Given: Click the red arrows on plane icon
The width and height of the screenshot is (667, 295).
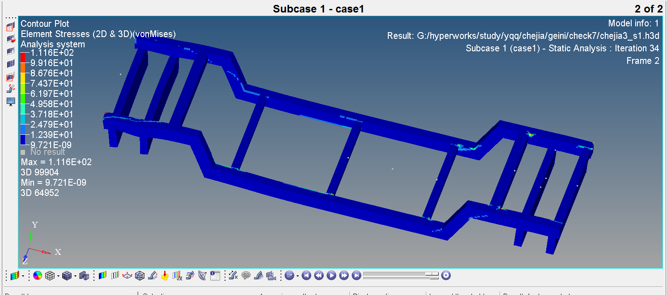Looking at the screenshot, I should tap(127, 276).
